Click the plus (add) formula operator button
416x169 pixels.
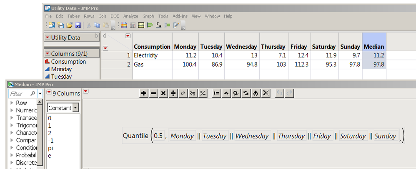144,94
